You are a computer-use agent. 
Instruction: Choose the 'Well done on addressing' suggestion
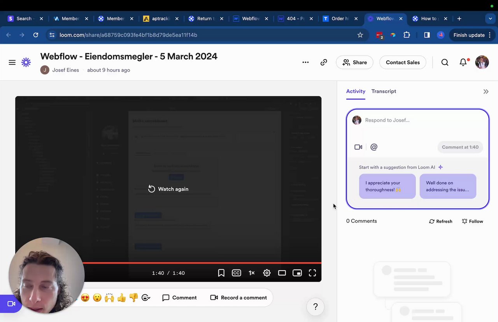pos(448,186)
